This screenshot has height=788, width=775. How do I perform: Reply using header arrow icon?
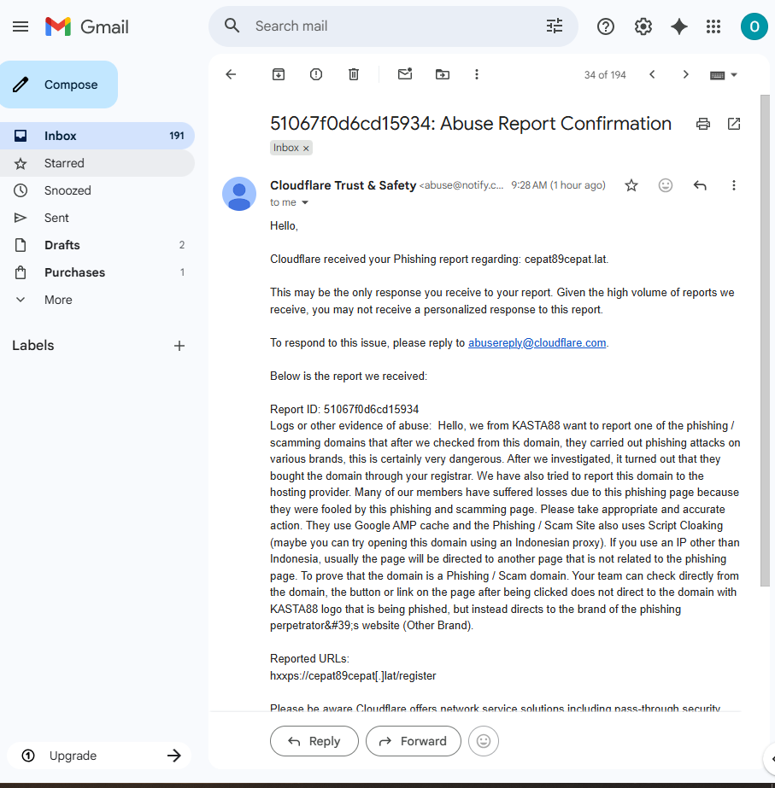[700, 185]
